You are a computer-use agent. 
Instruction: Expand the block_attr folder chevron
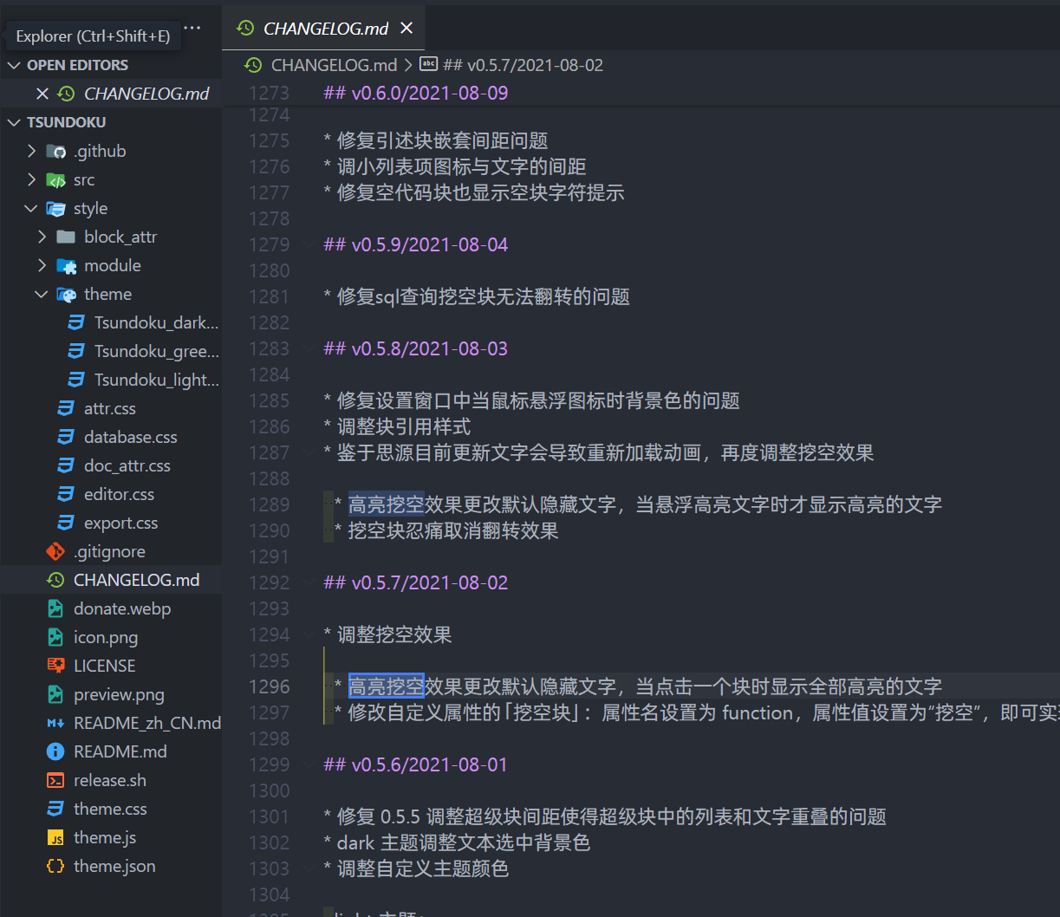coord(42,237)
